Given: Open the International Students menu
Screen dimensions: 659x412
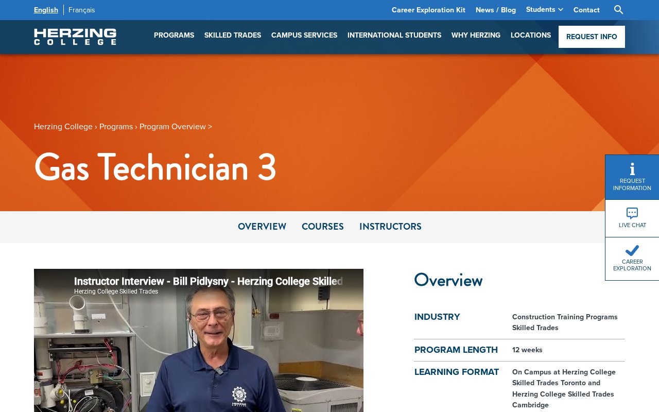Looking at the screenshot, I should pos(394,35).
